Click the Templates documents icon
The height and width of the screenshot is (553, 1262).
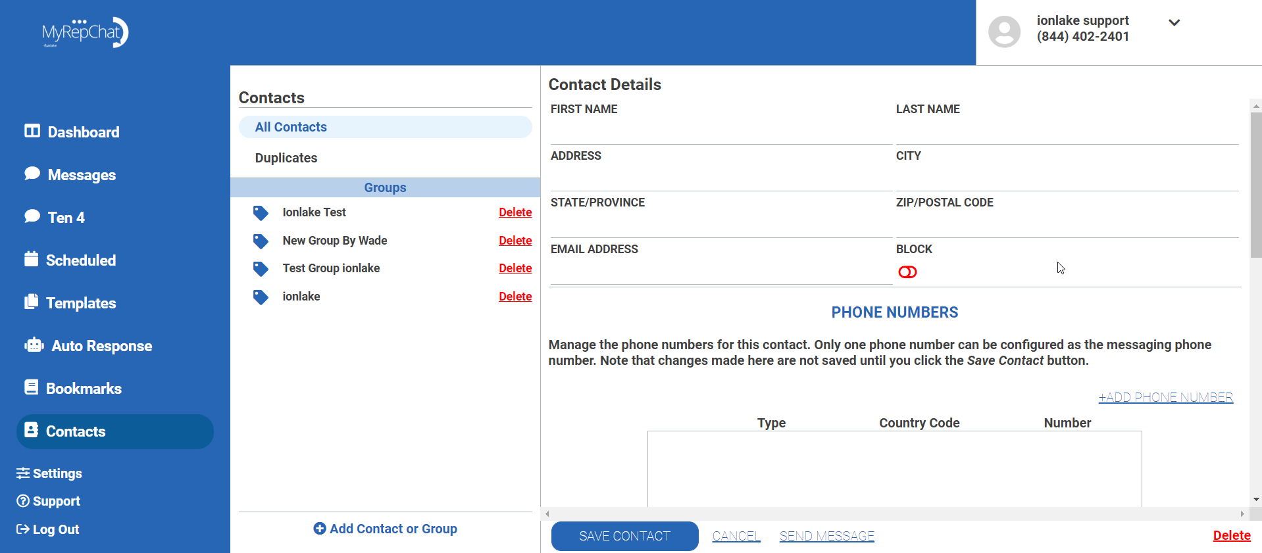(x=31, y=302)
